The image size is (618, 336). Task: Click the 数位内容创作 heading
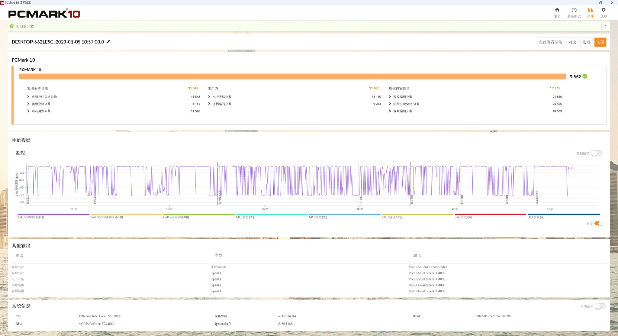coord(399,88)
